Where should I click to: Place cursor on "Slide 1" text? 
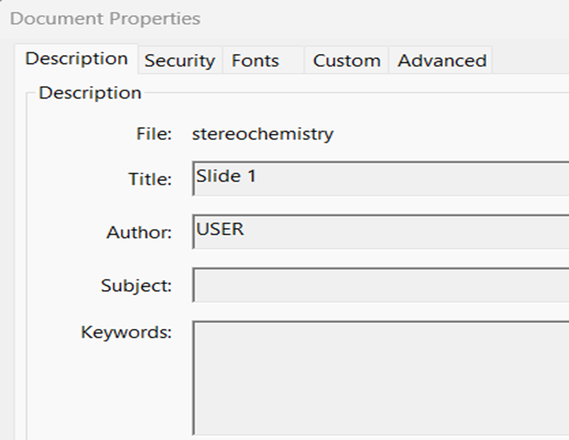[226, 176]
